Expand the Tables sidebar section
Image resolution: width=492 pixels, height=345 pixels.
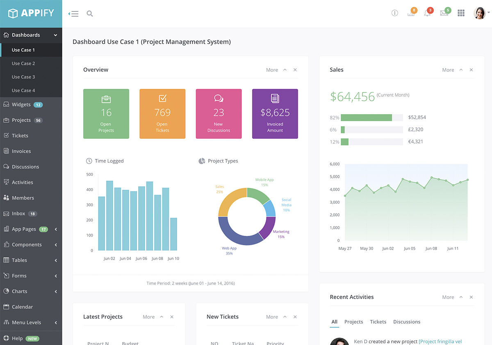point(55,260)
